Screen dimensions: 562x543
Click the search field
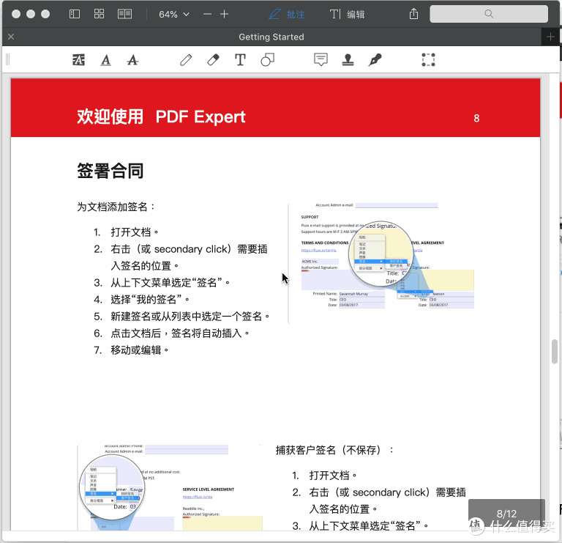click(x=489, y=14)
